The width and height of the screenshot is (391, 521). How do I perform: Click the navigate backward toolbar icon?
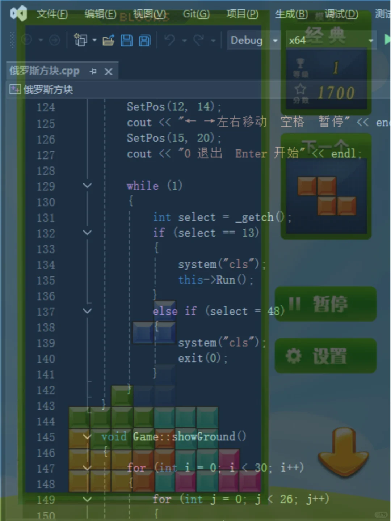(x=27, y=40)
